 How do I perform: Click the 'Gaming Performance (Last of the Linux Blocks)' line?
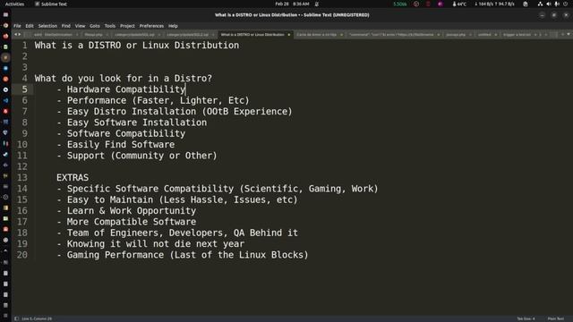(x=183, y=255)
